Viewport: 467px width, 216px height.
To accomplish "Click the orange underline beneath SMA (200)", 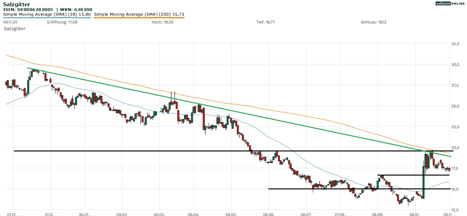I will coord(139,18).
